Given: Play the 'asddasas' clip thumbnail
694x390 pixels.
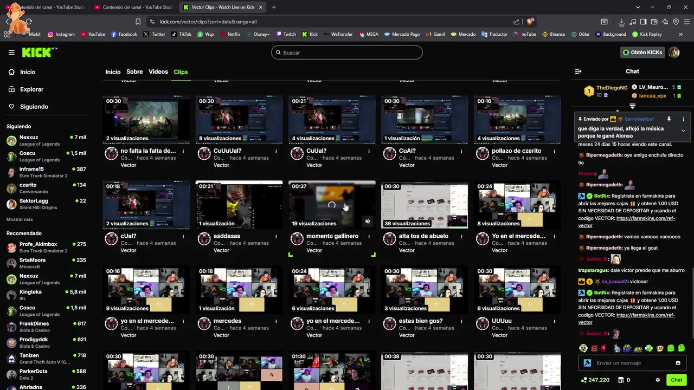Looking at the screenshot, I should (x=239, y=205).
